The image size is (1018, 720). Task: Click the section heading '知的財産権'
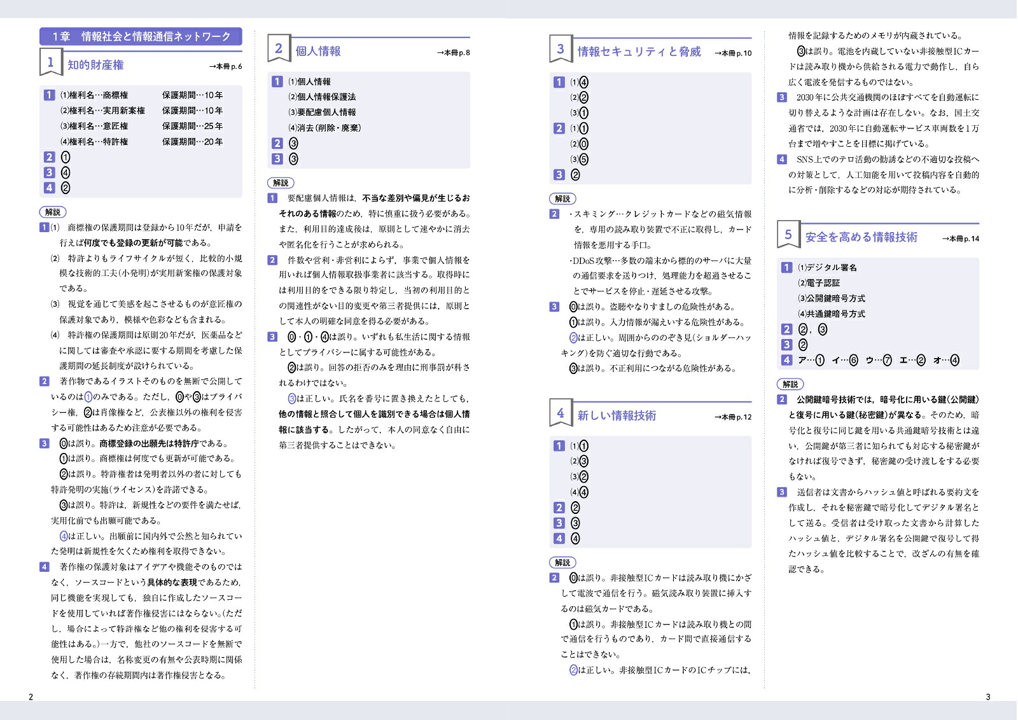click(96, 65)
